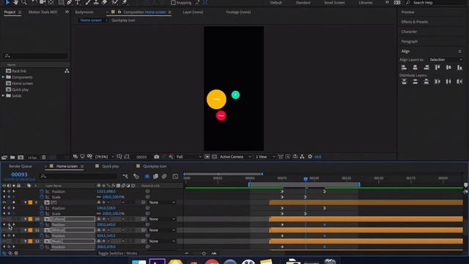Viewport: 469px width, 264px height.
Task: Select the Selection arrow tool
Action: tap(7, 2)
